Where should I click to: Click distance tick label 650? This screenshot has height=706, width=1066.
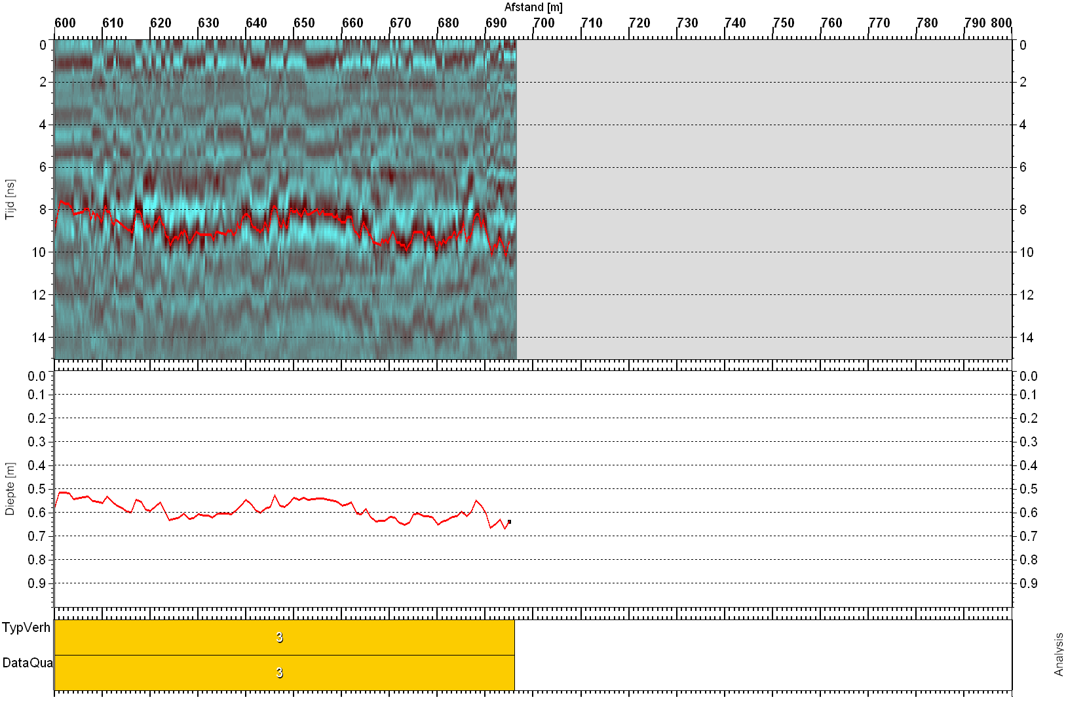click(304, 23)
